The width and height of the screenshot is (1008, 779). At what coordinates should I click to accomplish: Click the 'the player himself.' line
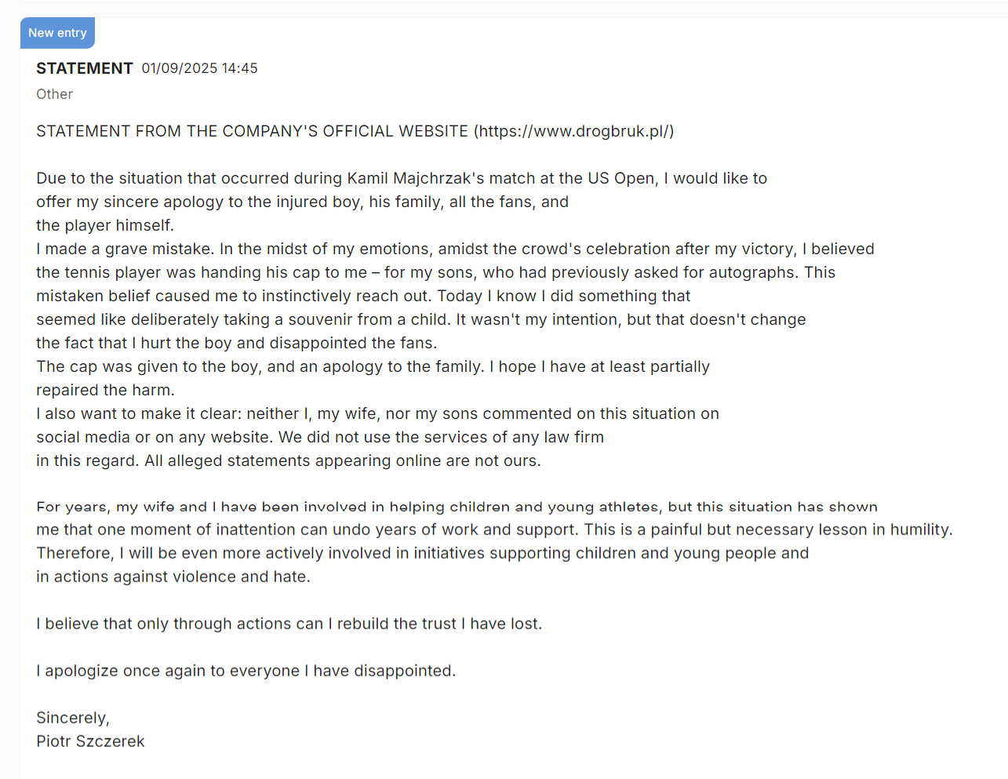(105, 225)
